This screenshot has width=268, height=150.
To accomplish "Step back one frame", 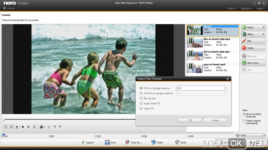I will (11, 127).
